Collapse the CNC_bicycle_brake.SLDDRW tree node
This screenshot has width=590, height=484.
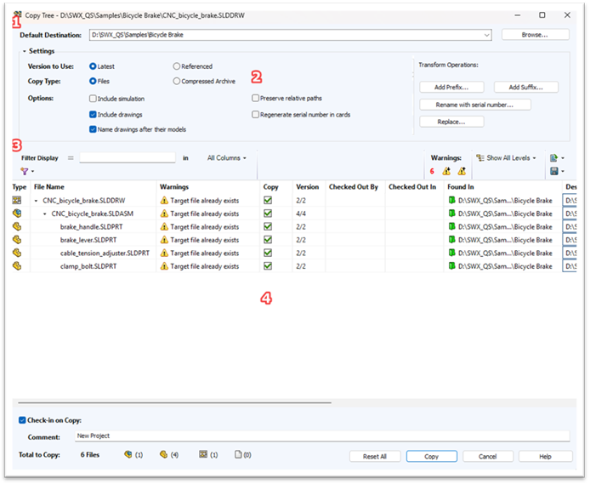coord(36,201)
